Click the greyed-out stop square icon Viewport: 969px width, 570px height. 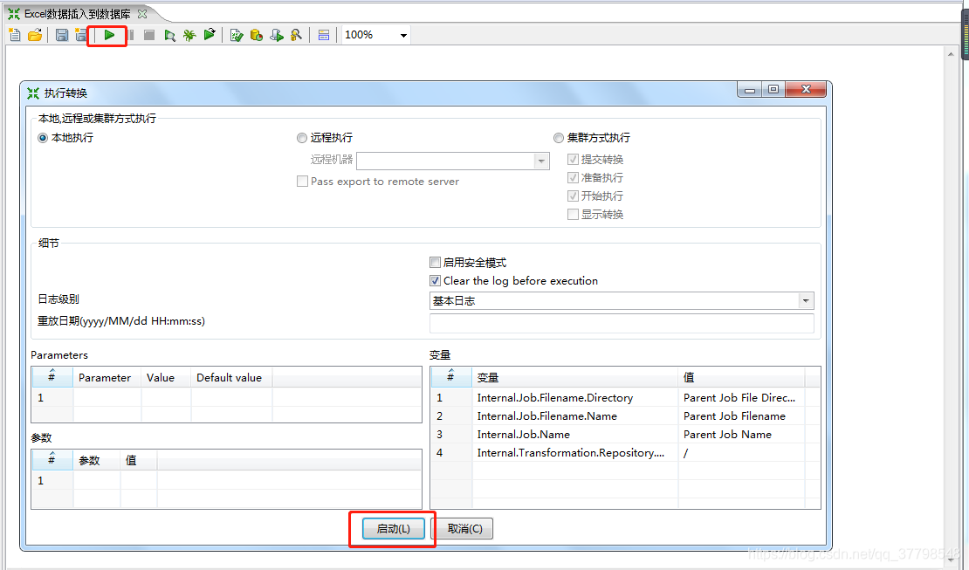click(x=149, y=35)
